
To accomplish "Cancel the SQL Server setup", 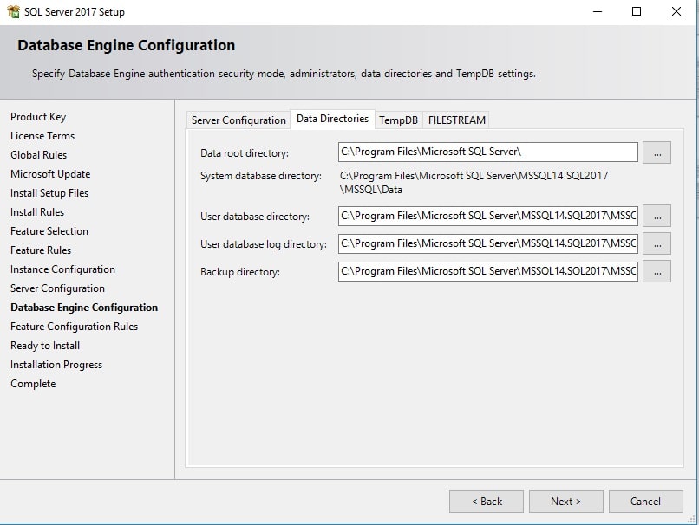I will [x=645, y=502].
